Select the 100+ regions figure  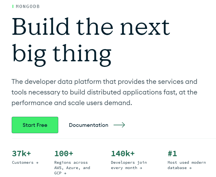point(64,153)
